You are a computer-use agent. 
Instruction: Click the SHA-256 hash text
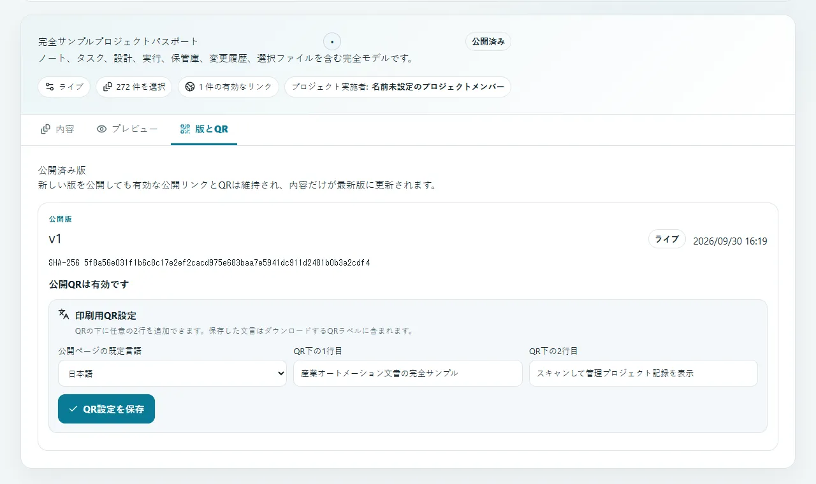click(209, 262)
